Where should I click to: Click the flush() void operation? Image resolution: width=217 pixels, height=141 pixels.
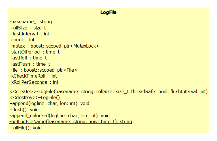(x=24, y=110)
